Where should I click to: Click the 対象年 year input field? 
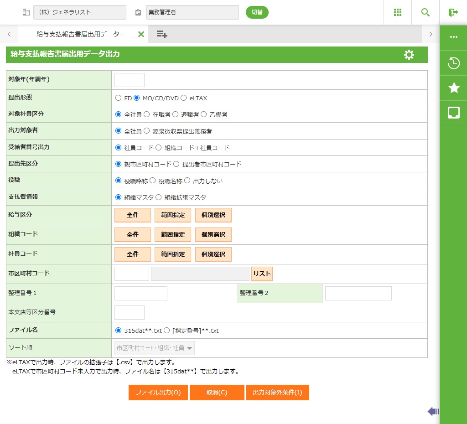tap(130, 80)
